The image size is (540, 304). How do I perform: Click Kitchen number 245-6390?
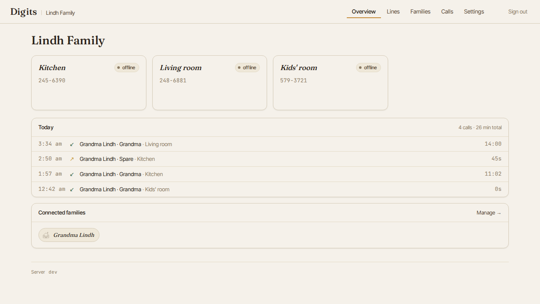coord(52,81)
